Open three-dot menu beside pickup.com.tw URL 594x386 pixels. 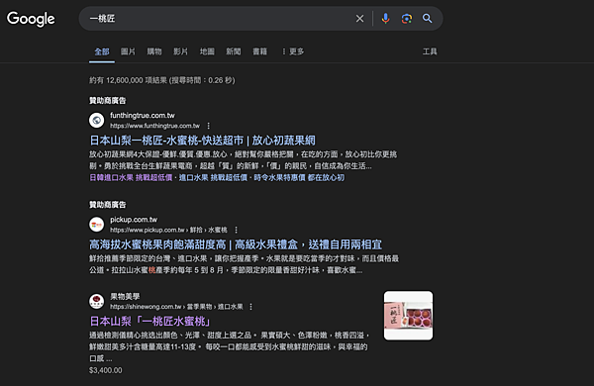pyautogui.click(x=236, y=230)
